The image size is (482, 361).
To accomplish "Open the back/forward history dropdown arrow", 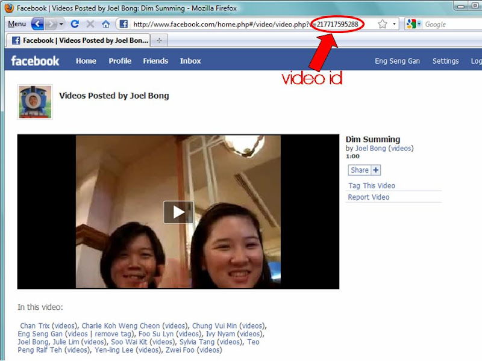I will (x=61, y=24).
